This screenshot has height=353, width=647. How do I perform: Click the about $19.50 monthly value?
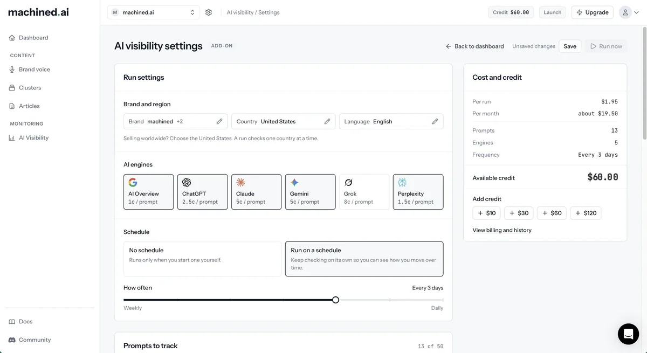(x=598, y=114)
